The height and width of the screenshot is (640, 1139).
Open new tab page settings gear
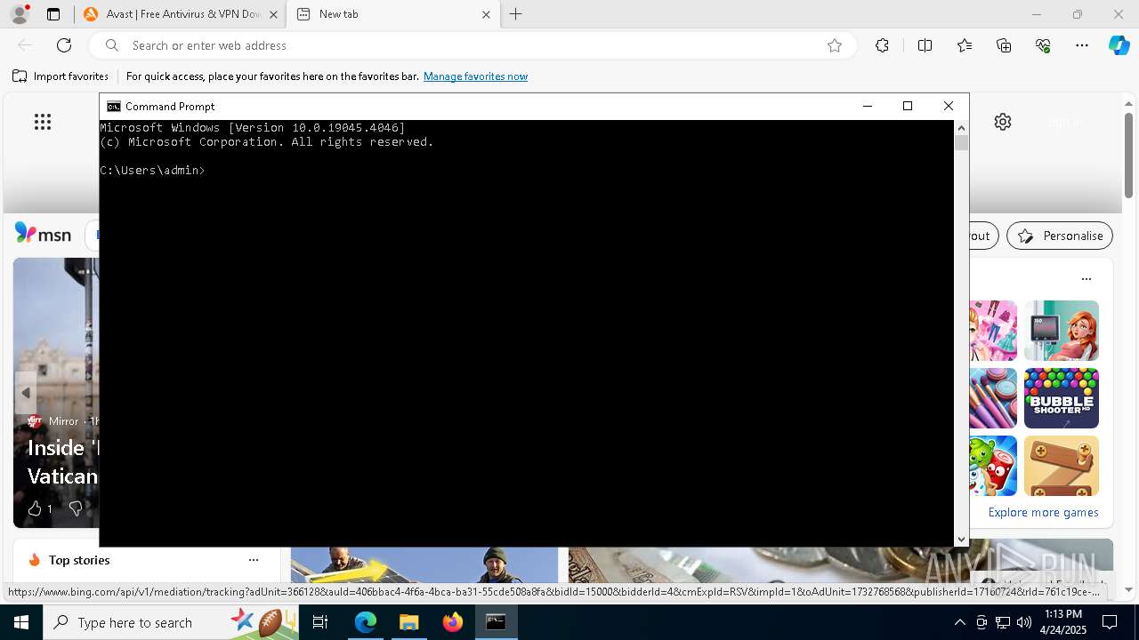click(x=1003, y=122)
